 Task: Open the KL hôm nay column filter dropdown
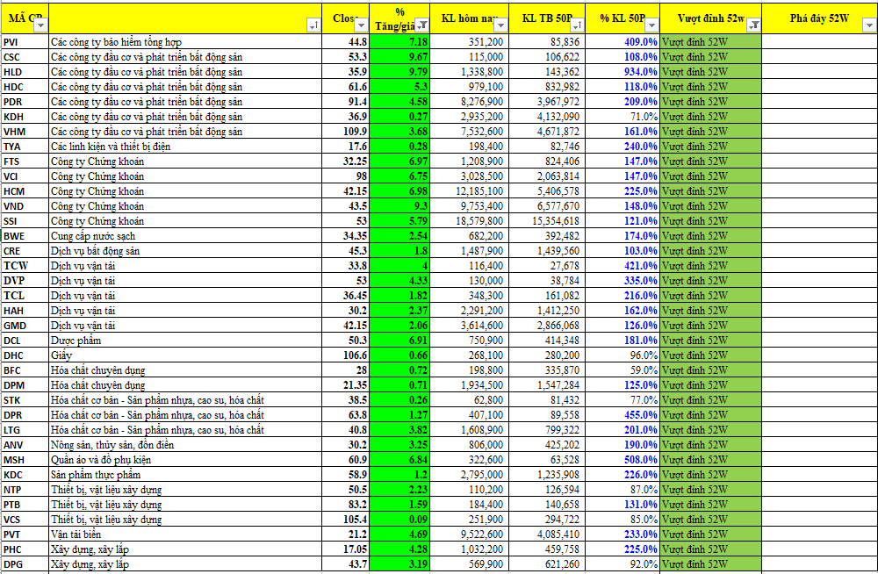click(x=500, y=26)
